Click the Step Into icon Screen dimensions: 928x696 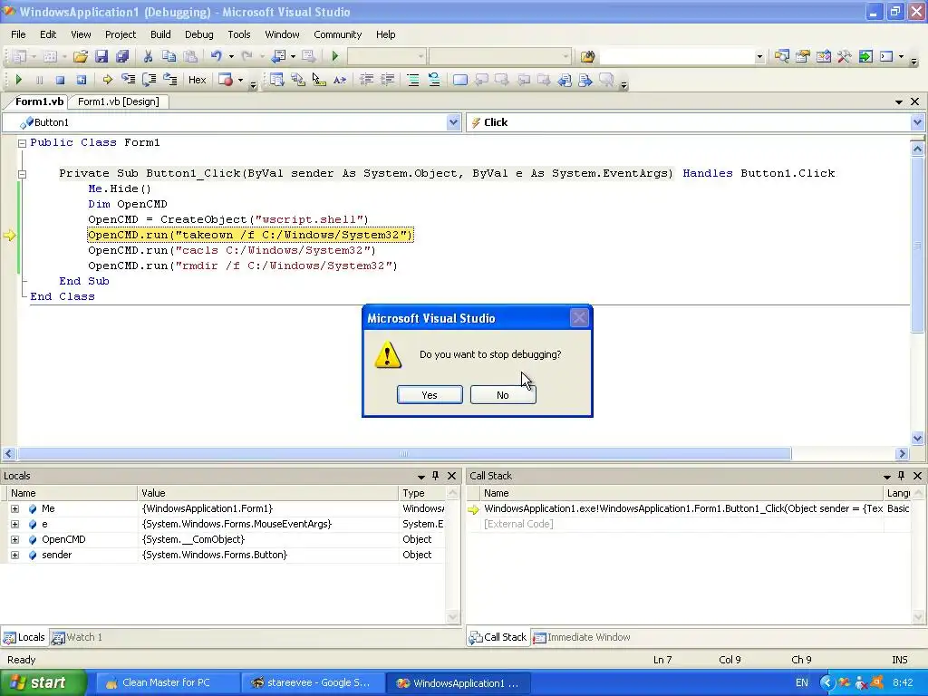click(x=128, y=80)
